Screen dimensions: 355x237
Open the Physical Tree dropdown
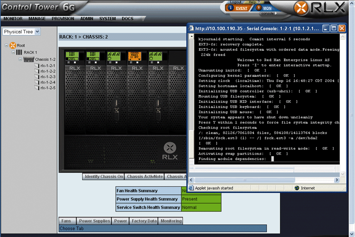pyautogui.click(x=21, y=32)
